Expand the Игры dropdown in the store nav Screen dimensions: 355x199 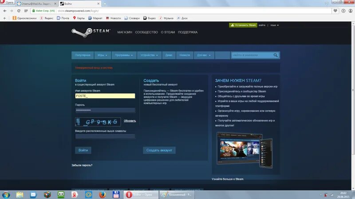coord(103,55)
